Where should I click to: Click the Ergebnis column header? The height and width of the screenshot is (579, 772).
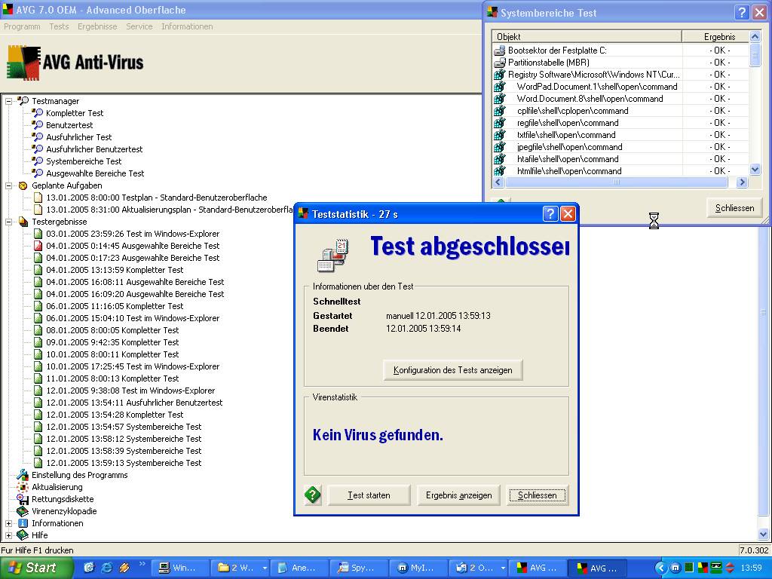(716, 36)
